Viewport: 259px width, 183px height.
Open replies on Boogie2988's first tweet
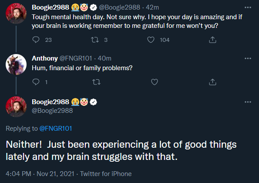point(36,40)
